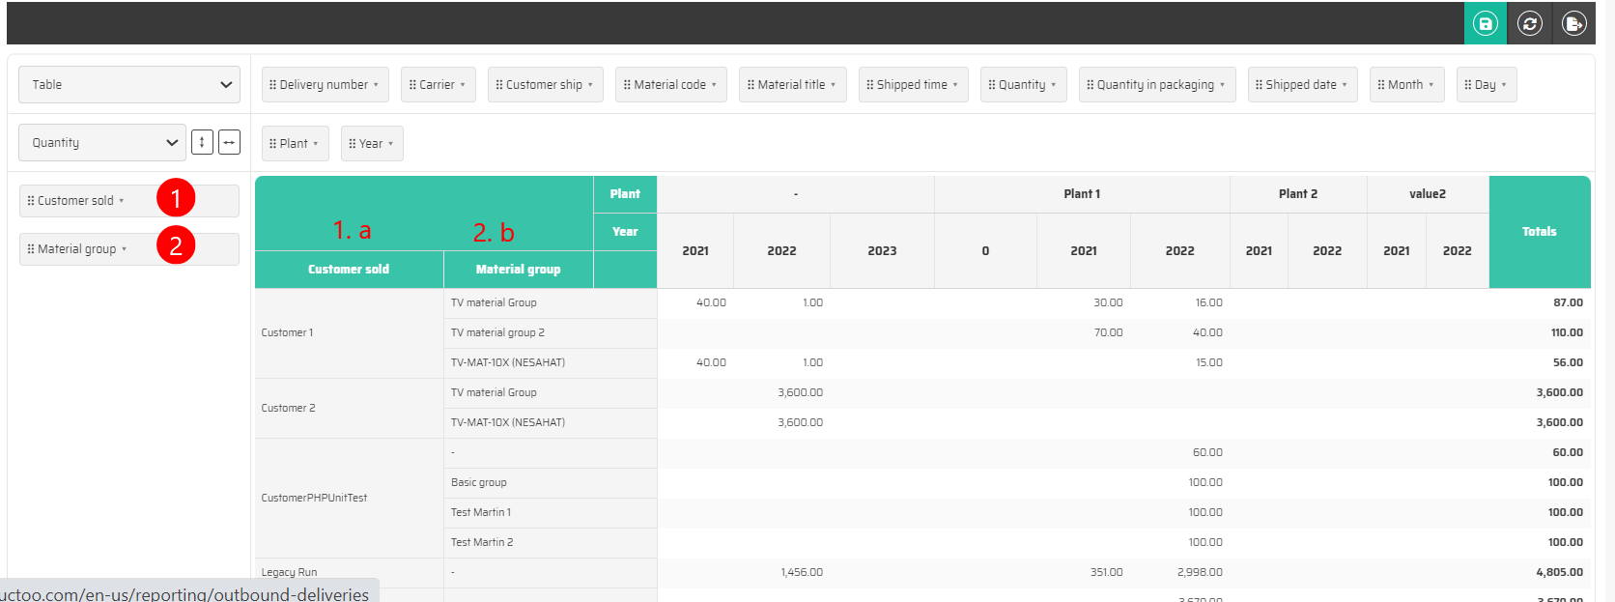Click the drag handle on Carrier field

point(412,85)
